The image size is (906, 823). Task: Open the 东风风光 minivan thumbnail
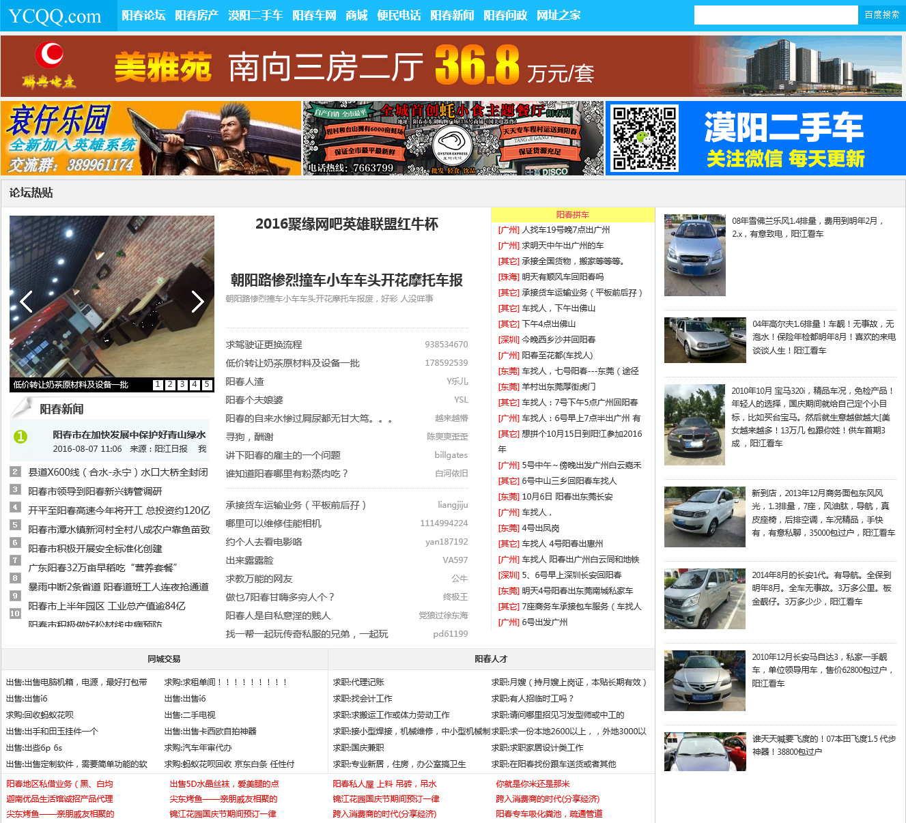(x=705, y=517)
